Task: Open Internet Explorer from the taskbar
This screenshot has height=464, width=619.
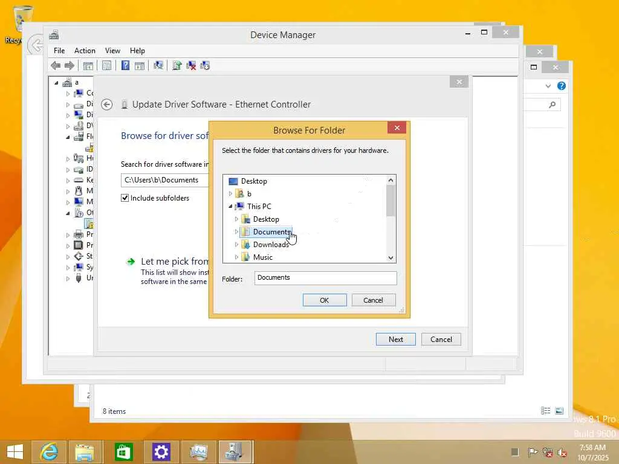Action: point(50,452)
